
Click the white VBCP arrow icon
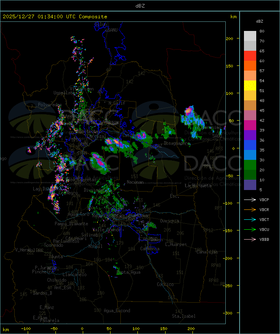pyautogui.click(x=250, y=200)
